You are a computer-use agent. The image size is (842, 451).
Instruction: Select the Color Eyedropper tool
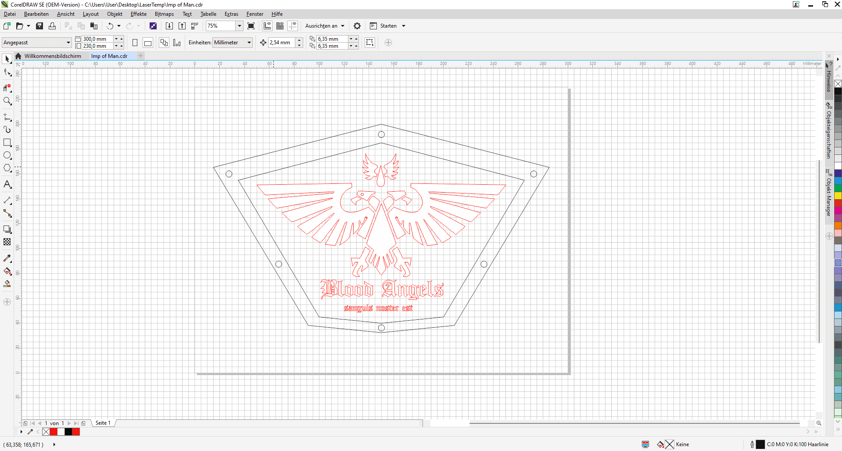pyautogui.click(x=7, y=258)
